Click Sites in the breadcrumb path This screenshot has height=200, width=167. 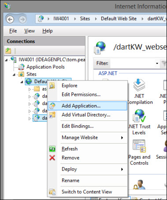[85, 18]
